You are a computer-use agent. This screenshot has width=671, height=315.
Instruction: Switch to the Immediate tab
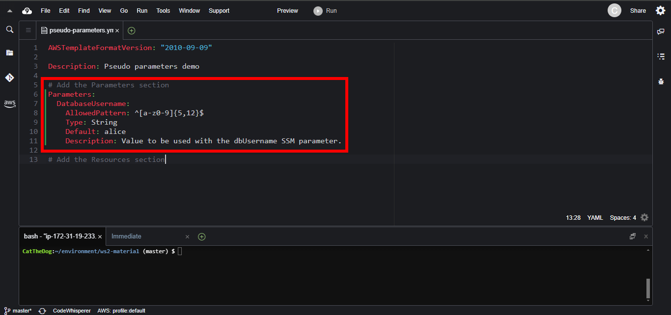[126, 236]
